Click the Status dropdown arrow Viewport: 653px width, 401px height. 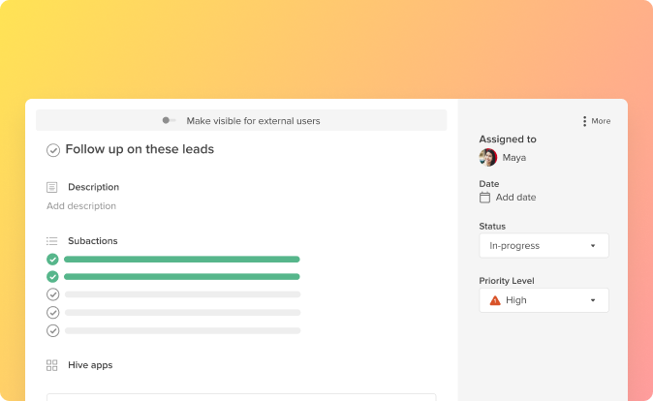point(593,246)
